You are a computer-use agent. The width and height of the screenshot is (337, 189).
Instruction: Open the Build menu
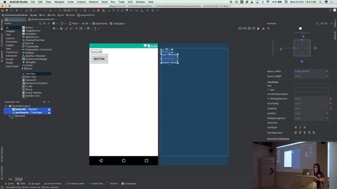tap(105, 2)
